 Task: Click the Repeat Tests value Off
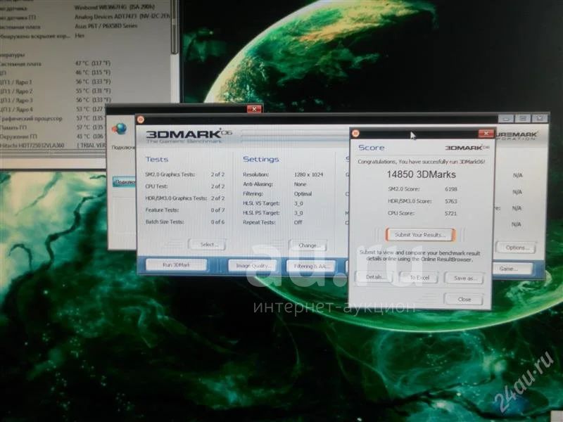pos(298,222)
